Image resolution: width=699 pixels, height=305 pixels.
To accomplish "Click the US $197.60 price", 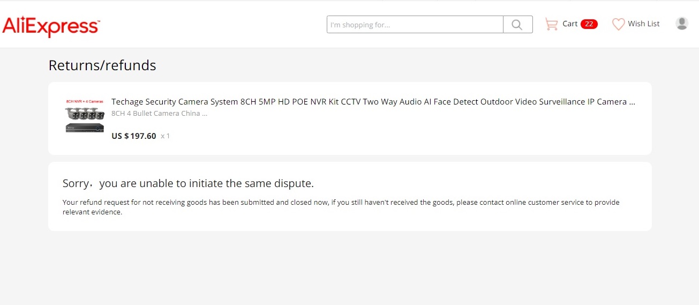I will 134,136.
